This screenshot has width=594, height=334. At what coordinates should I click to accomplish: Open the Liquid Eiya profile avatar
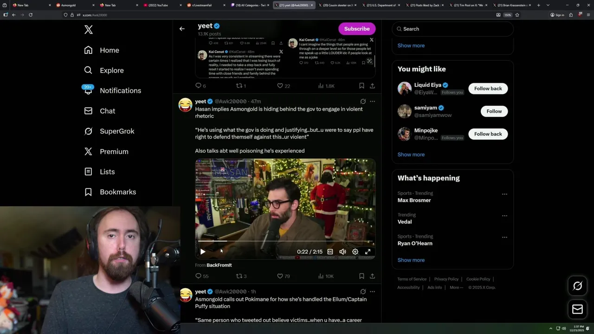pyautogui.click(x=405, y=89)
